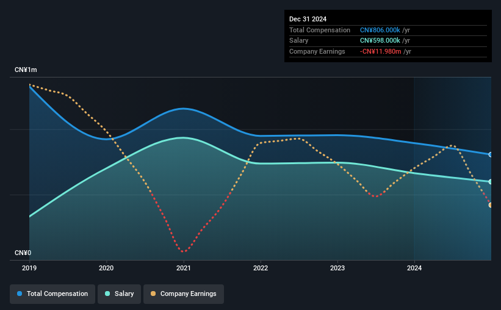
Task: Click the CN¥1m y-axis label
Action: pyautogui.click(x=26, y=70)
